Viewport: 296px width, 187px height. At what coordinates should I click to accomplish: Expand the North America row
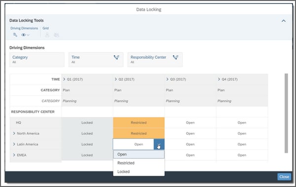[x=14, y=133]
